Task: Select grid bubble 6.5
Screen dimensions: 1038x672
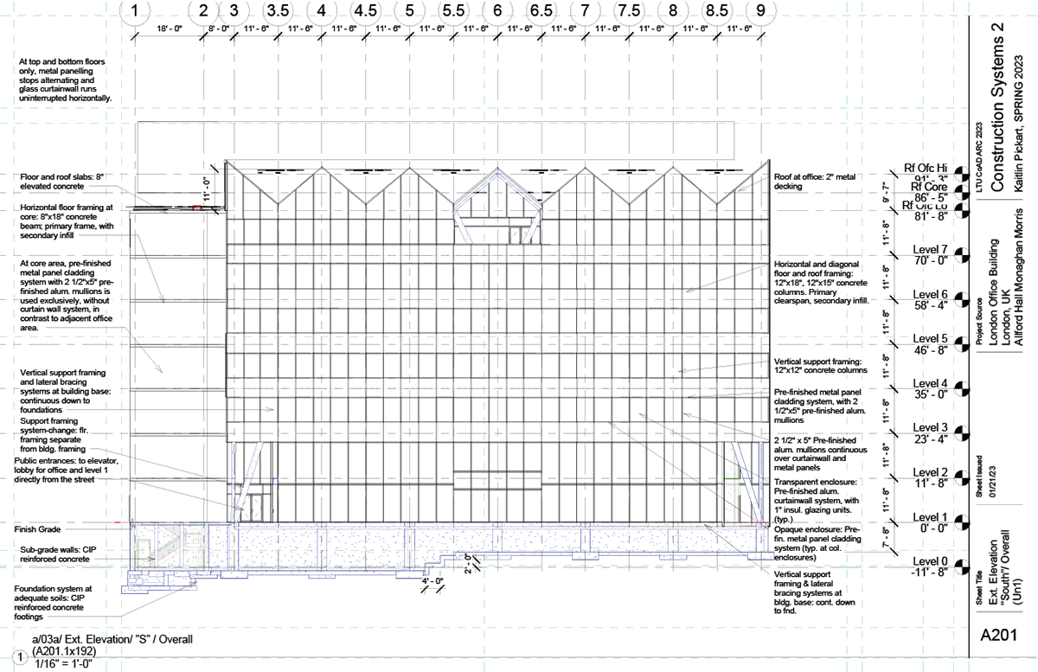Action: (541, 11)
